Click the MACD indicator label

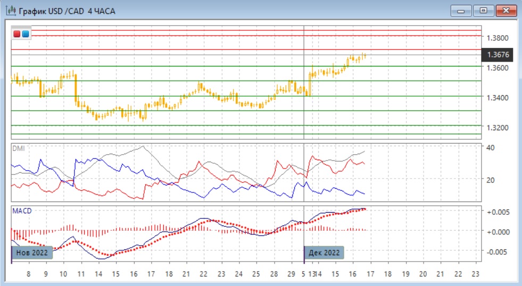click(x=22, y=211)
